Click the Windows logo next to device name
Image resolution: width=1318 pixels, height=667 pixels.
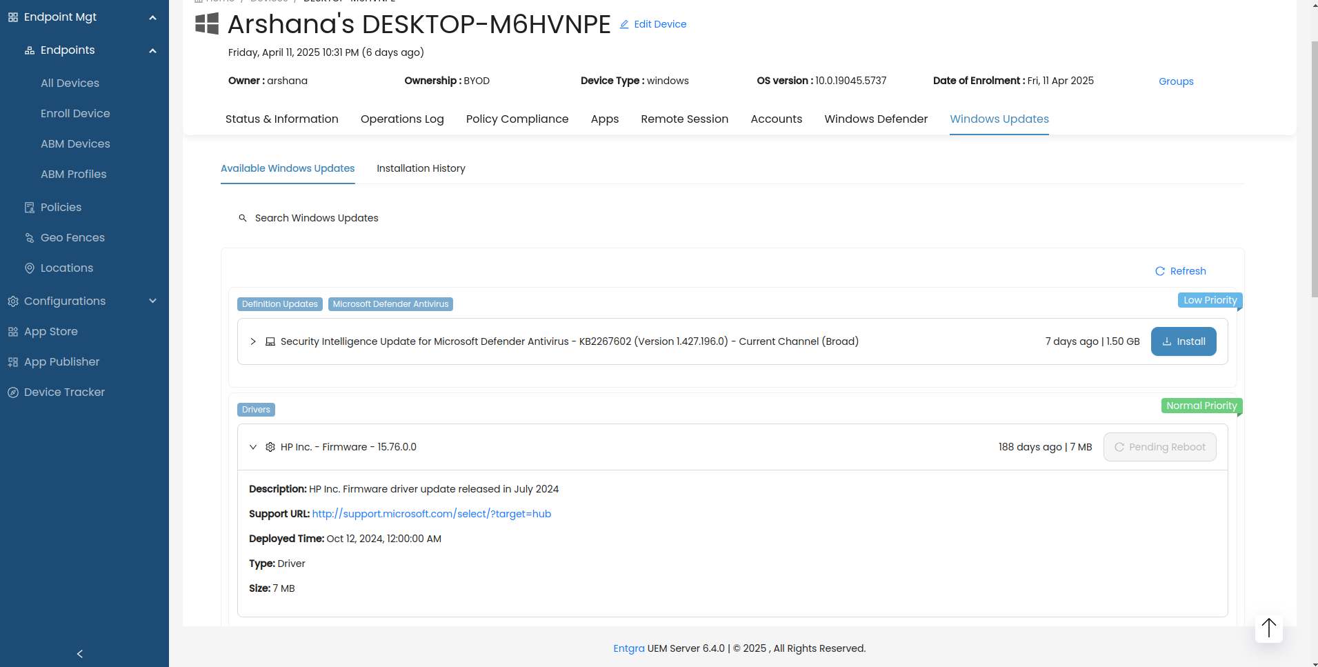click(x=207, y=24)
